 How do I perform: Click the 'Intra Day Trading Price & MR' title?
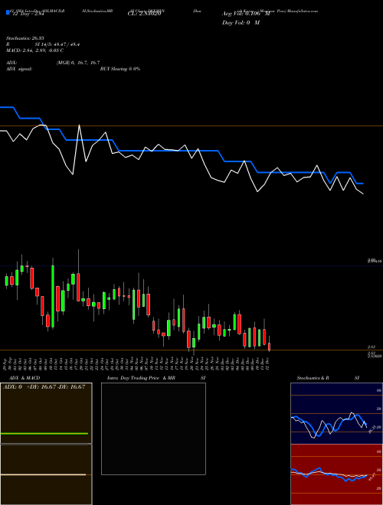click(x=141, y=378)
